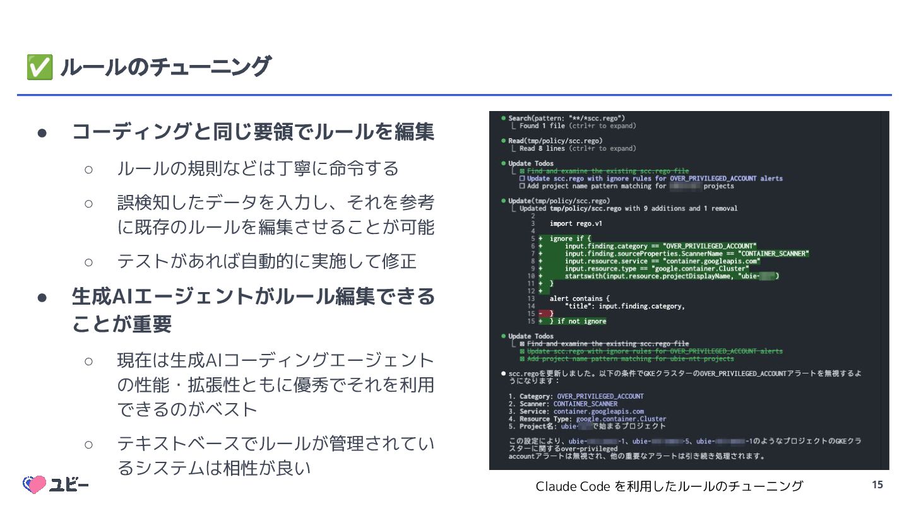
Task: Click bullet 'テストがあれば自動的に実施して修正'
Action: pyautogui.click(x=266, y=261)
